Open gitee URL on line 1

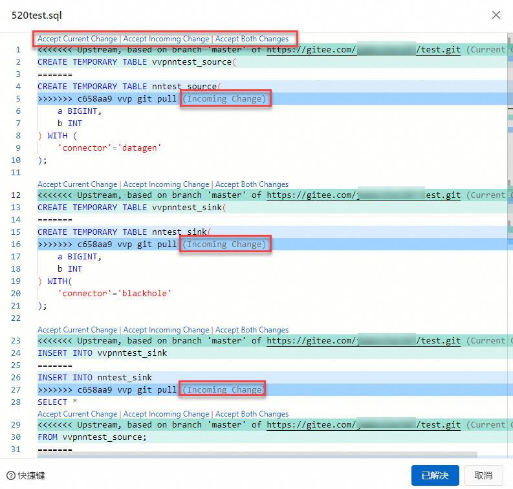364,50
